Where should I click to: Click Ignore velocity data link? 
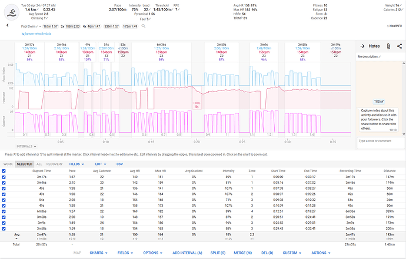(x=36, y=33)
